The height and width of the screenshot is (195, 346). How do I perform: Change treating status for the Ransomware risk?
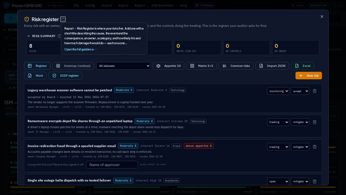278,122
